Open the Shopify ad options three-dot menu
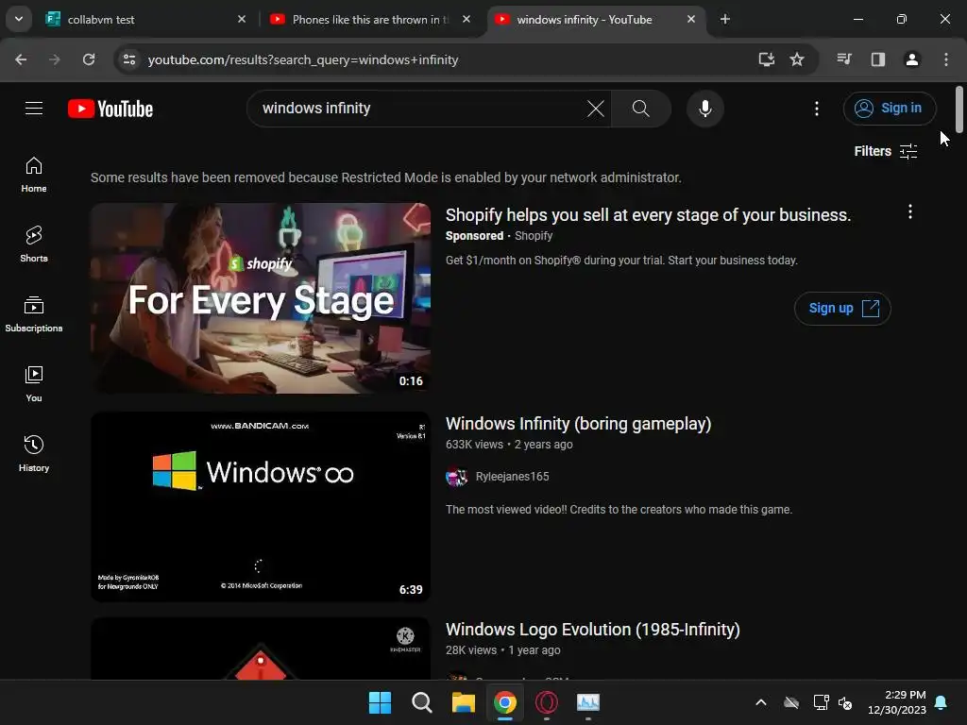The image size is (967, 725). [910, 212]
